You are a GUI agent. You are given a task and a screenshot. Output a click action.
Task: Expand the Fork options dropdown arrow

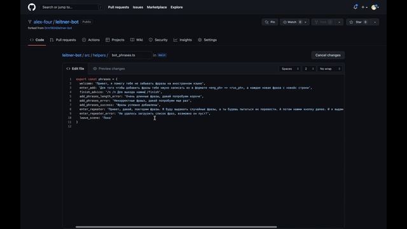339,22
